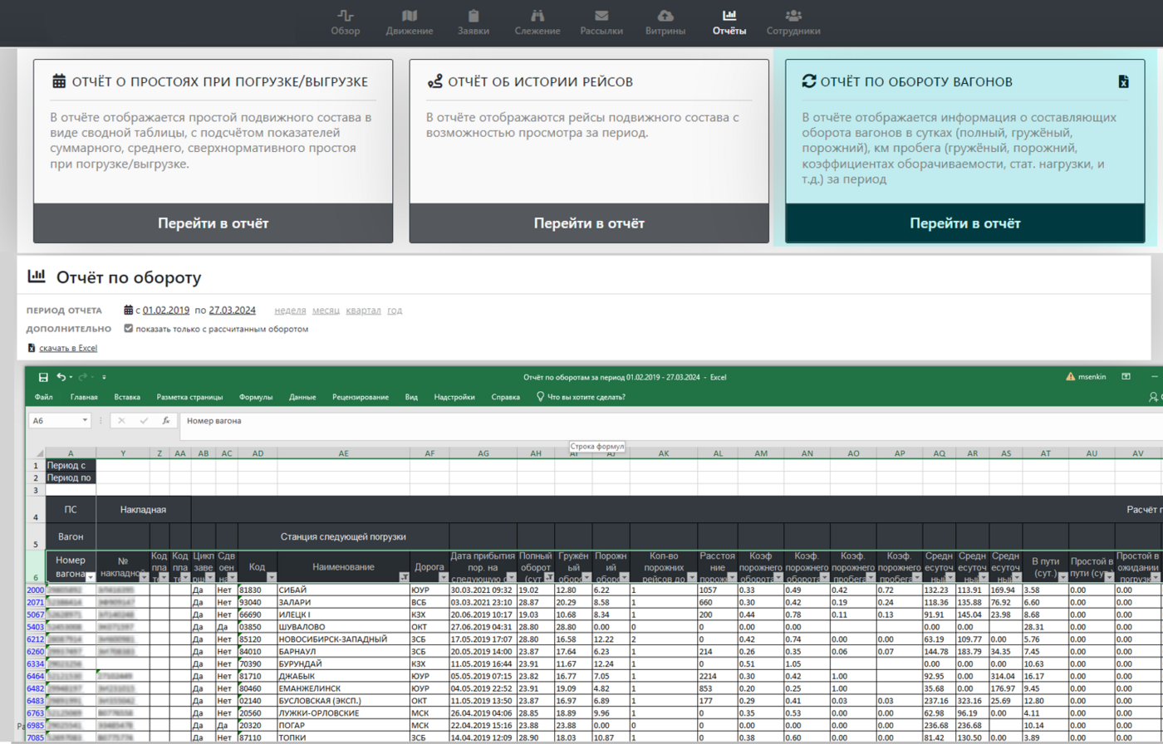
Task: Open Витрины using the cloud icon
Action: 664,16
